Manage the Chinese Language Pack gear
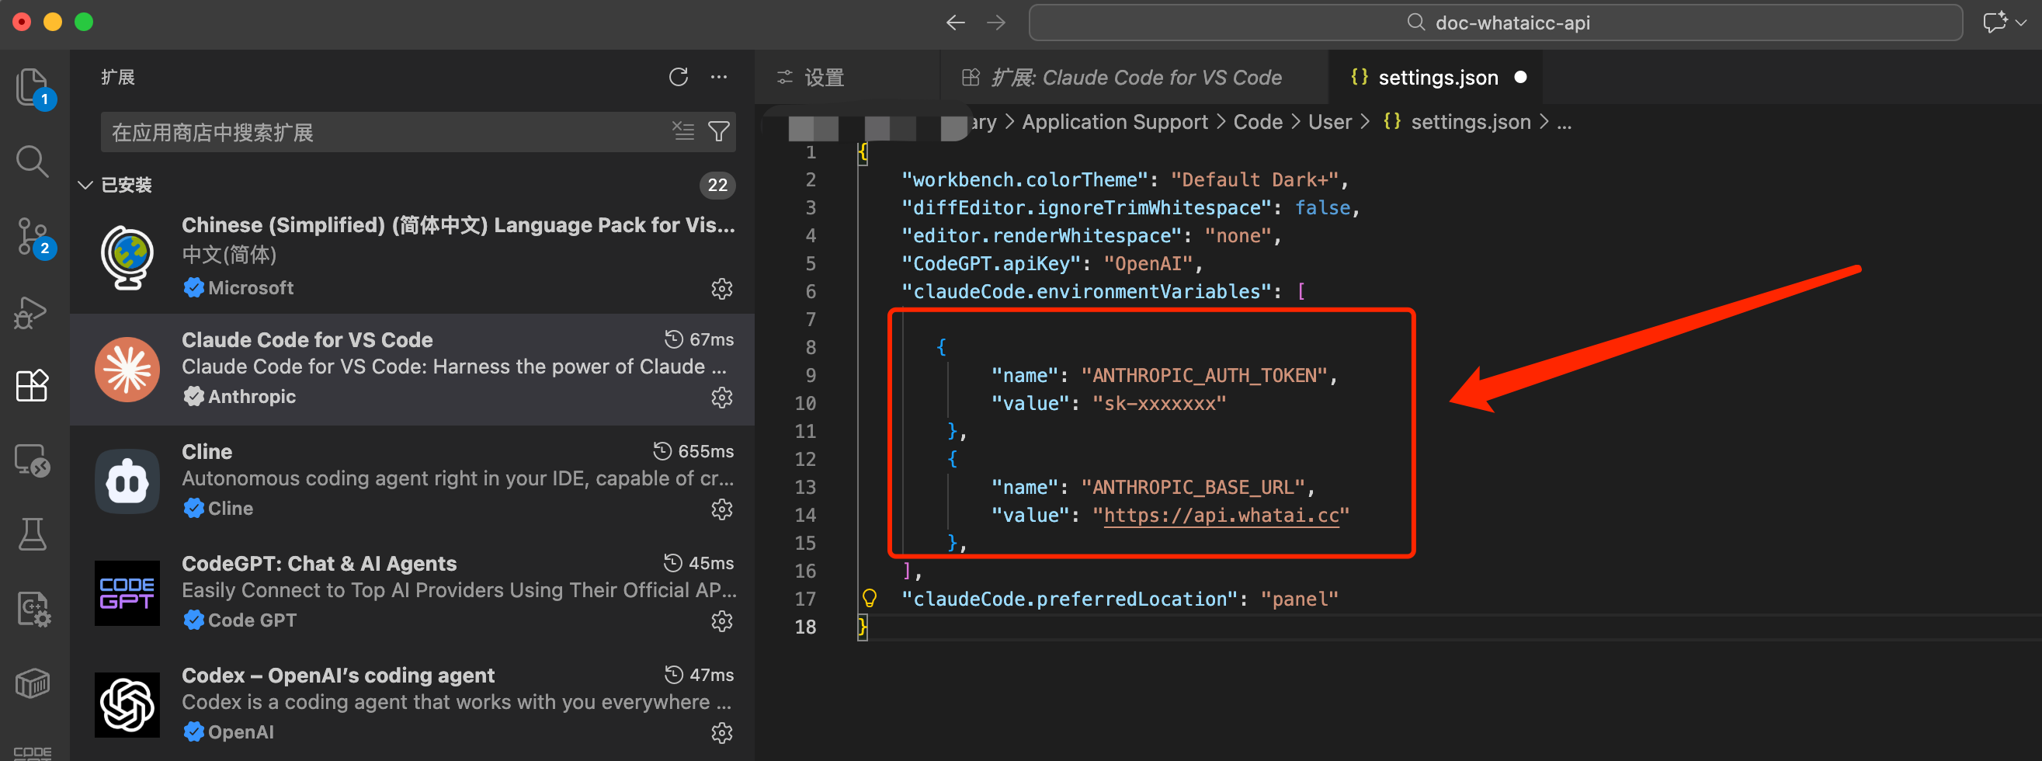This screenshot has width=2042, height=761. [x=721, y=289]
